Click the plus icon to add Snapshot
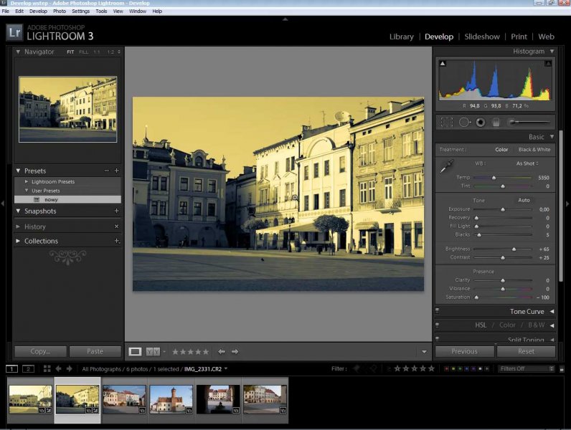 [116, 211]
